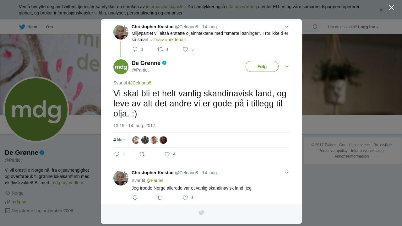Retweet De Grønne's main tweet
The width and height of the screenshot is (402, 226).
pos(142,154)
